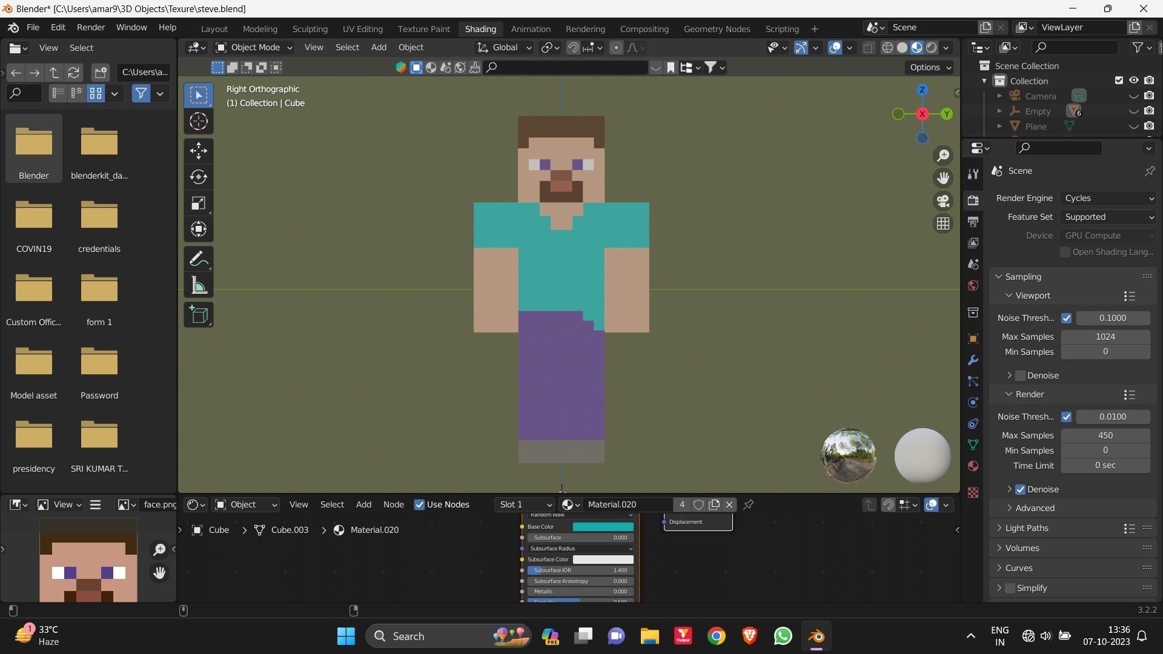The height and width of the screenshot is (654, 1163).
Task: Select the Move tool in the viewport toolbar
Action: (198, 151)
